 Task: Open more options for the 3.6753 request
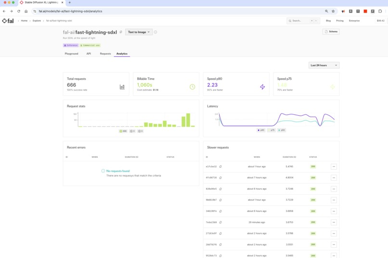click(x=334, y=222)
